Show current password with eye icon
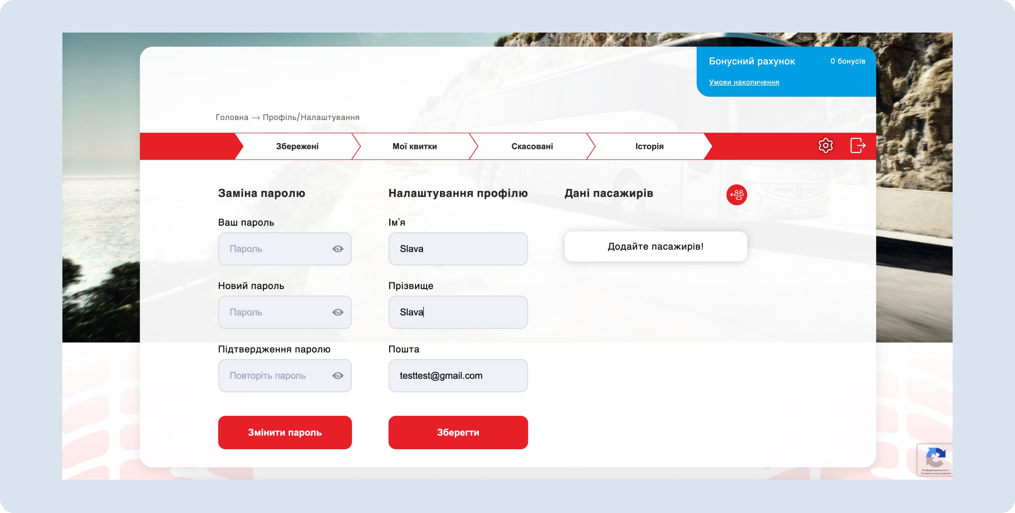 coord(337,249)
